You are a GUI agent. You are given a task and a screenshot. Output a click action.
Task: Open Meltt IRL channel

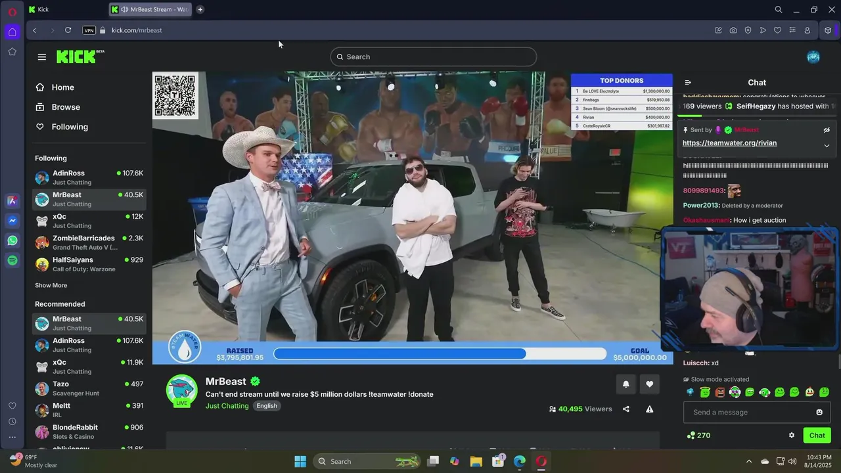point(89,410)
